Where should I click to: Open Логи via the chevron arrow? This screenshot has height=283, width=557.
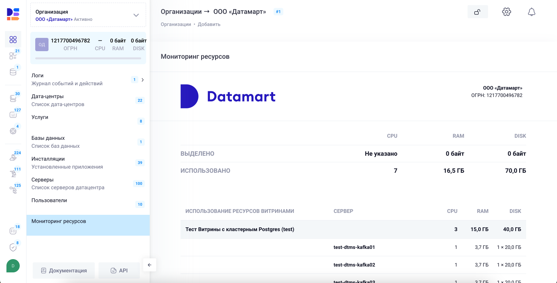pyautogui.click(x=142, y=80)
